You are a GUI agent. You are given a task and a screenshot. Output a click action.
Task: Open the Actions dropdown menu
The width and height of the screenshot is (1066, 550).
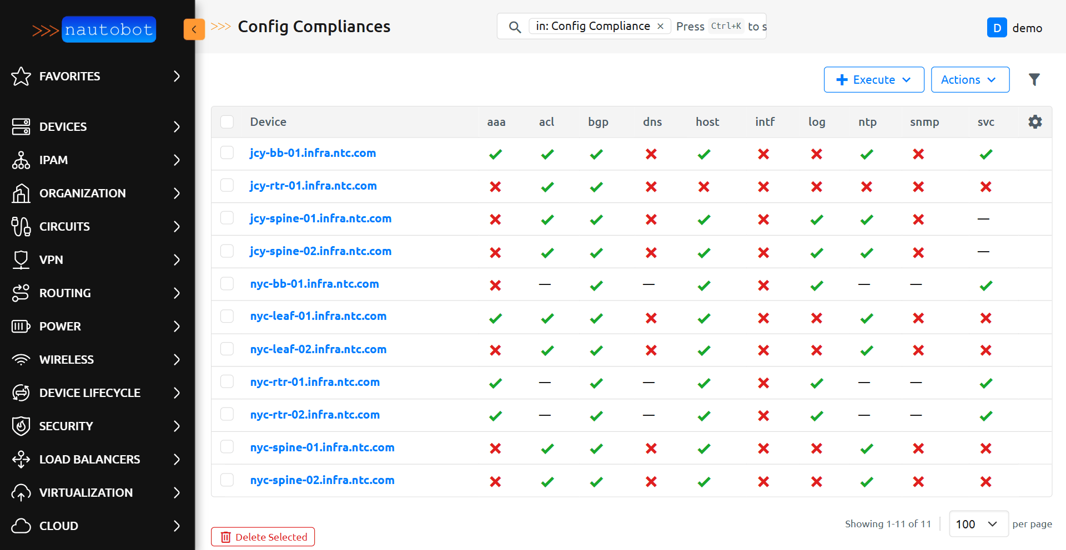(969, 80)
